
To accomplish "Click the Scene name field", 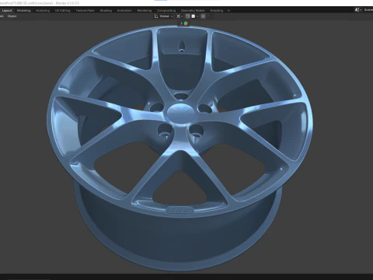I will point(368,10).
